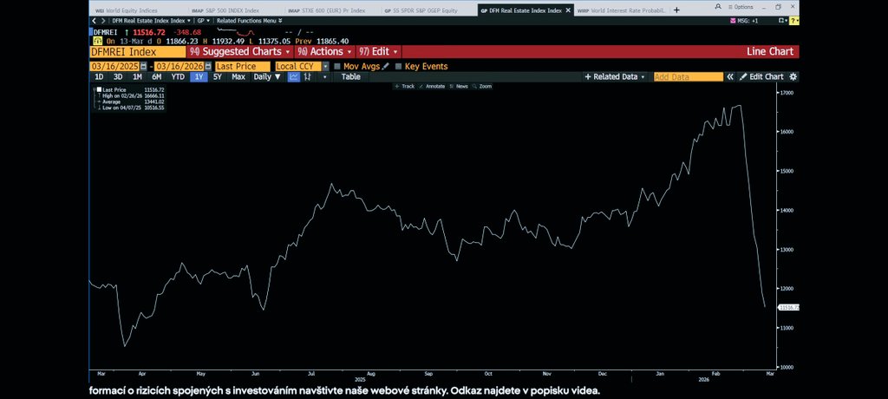Switch to the Table view
Screen dimensions: 888x399
pyautogui.click(x=350, y=77)
